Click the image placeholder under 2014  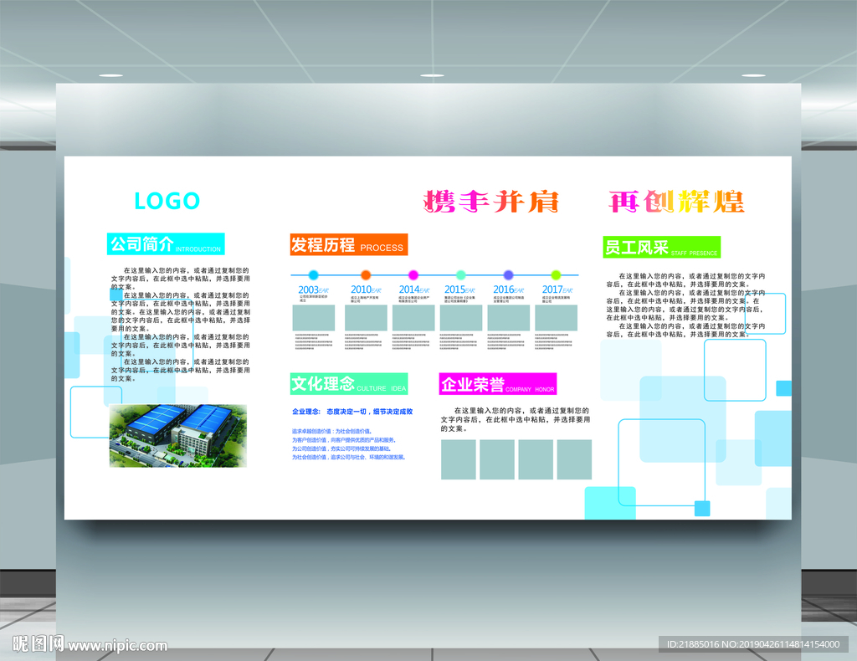coord(413,318)
